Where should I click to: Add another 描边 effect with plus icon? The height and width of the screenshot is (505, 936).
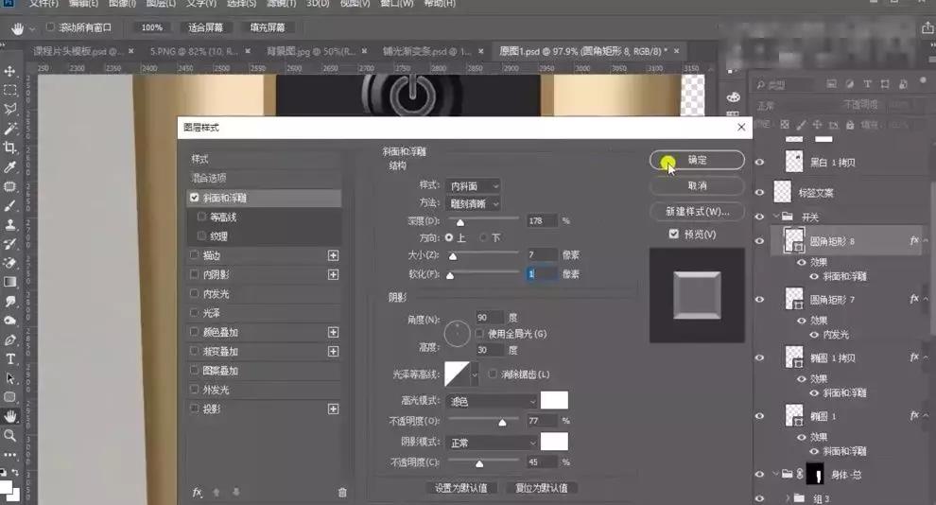(x=333, y=255)
